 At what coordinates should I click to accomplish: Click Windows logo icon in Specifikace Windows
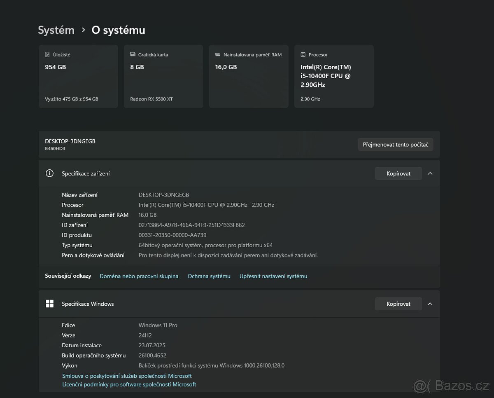(x=49, y=304)
